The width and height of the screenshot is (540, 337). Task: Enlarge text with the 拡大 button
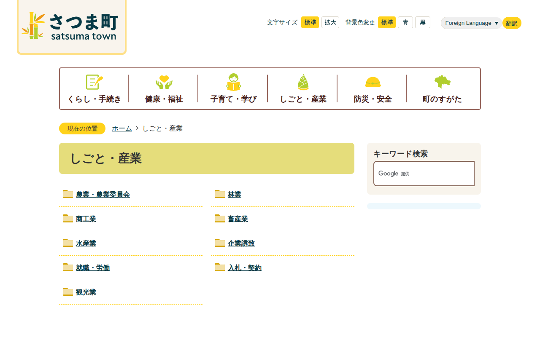click(x=330, y=22)
